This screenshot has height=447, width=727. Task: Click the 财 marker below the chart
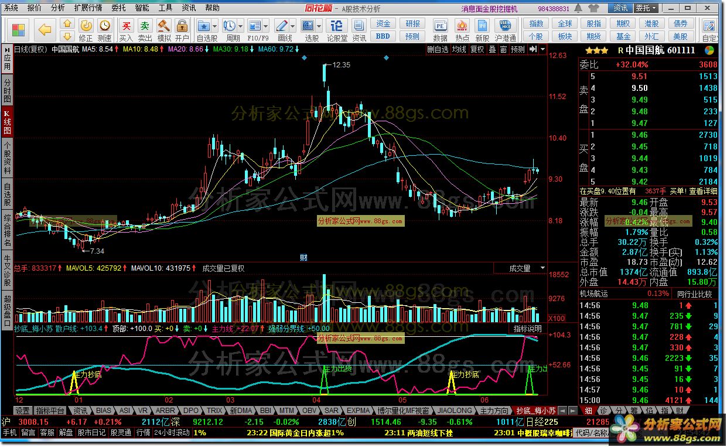(303, 257)
